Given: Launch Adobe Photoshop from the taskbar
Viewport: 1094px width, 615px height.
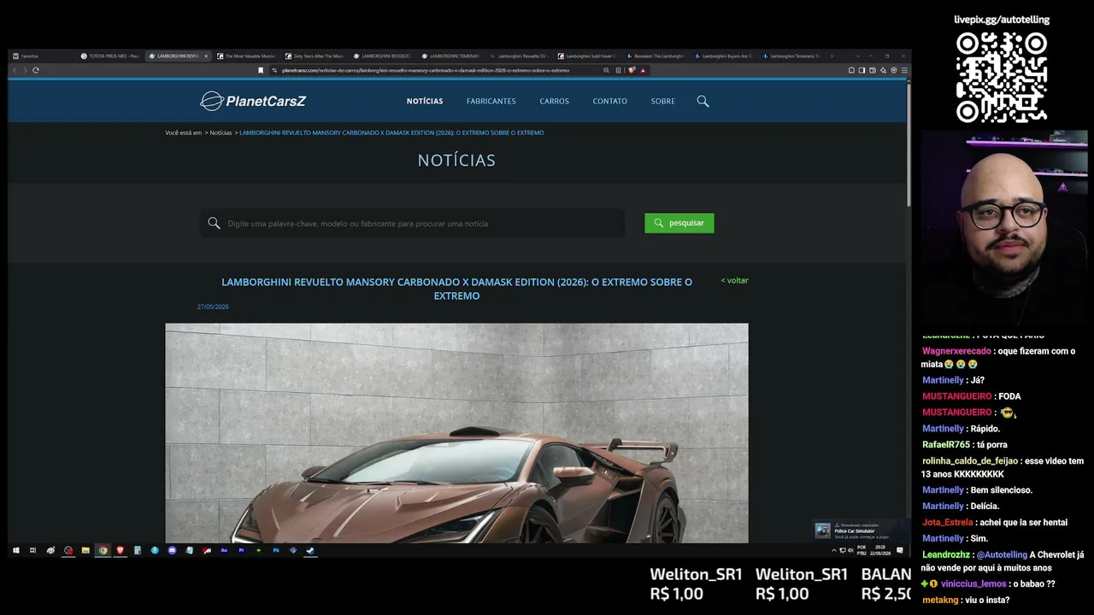Looking at the screenshot, I should tap(276, 550).
